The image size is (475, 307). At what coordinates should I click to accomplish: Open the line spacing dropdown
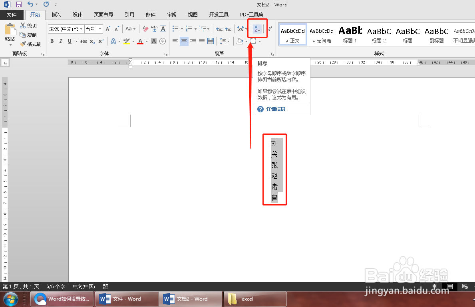(225, 41)
